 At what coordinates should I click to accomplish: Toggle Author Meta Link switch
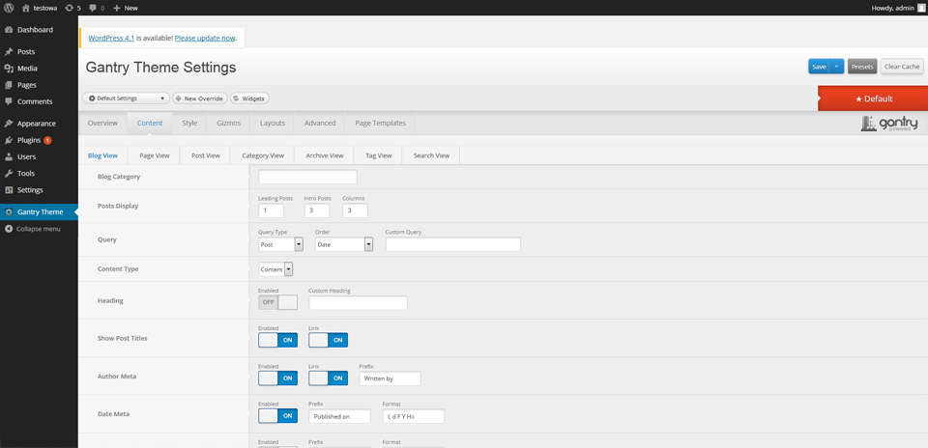point(329,378)
